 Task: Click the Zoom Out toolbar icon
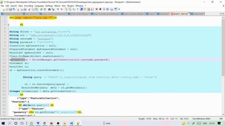[x=62, y=9]
